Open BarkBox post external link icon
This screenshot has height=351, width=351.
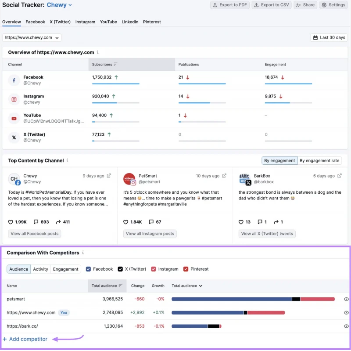point(339,176)
